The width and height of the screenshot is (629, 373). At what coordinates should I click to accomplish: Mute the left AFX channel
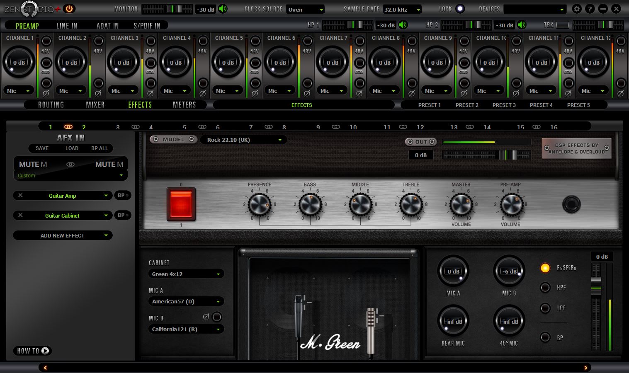pyautogui.click(x=33, y=165)
